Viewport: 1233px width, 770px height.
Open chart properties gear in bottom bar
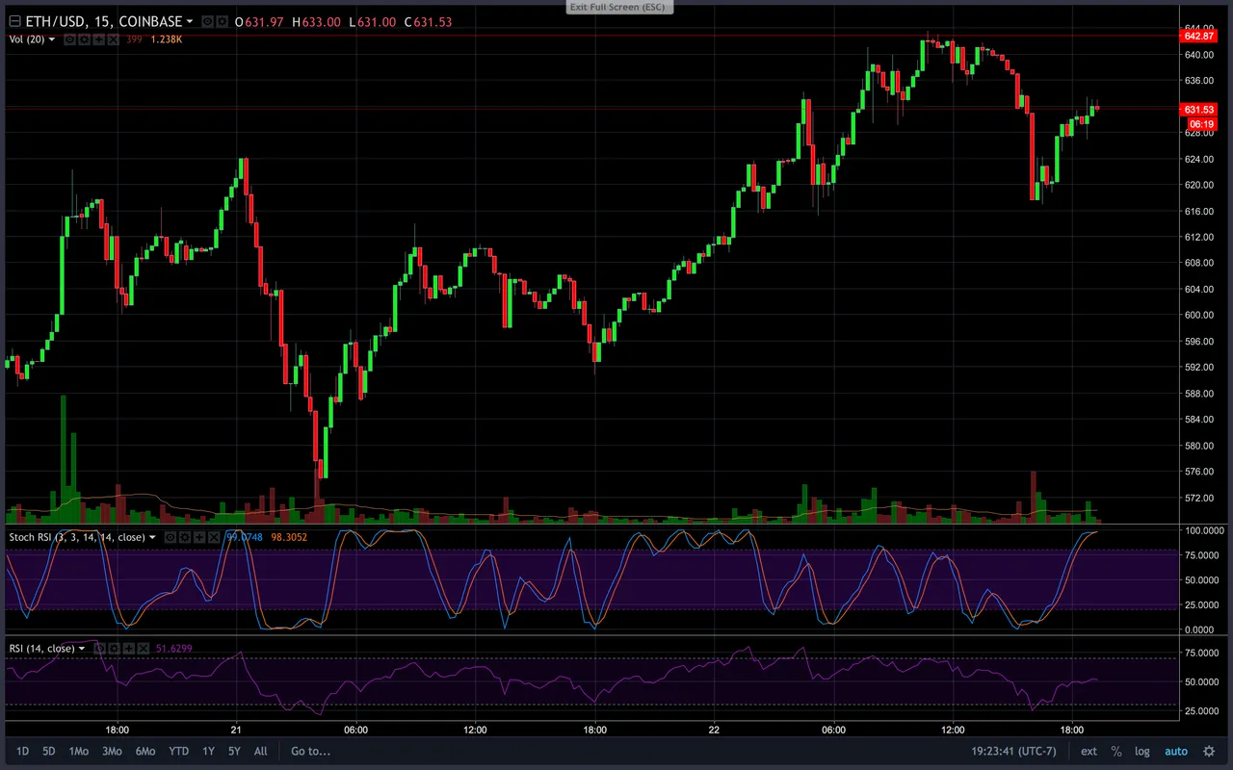[1209, 751]
